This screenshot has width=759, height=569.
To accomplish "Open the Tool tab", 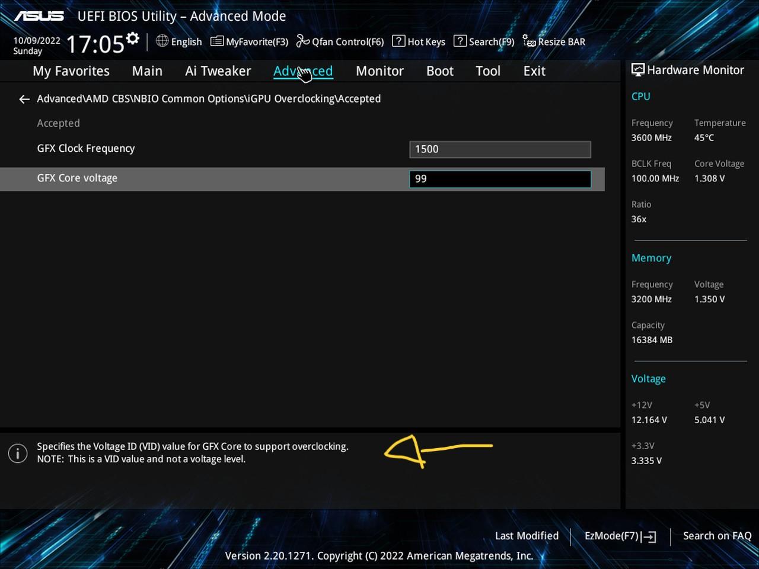I will [488, 71].
